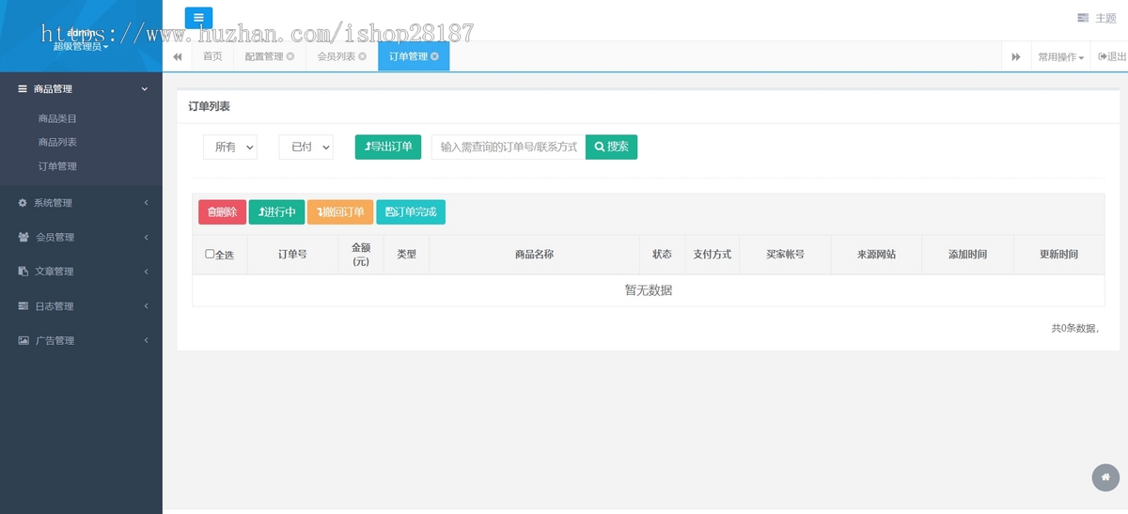The width and height of the screenshot is (1128, 514).
Task: Click the bars icon beside 商品管理
Action: (23, 89)
